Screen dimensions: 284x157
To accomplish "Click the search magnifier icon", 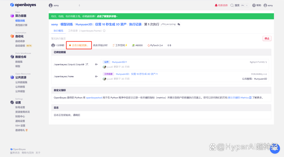I will pos(232,6).
